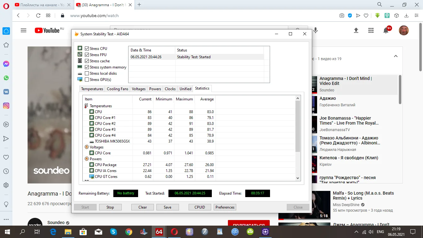Open Speed Dial start page icon
Image resolution: width=423 pixels, height=238 pixels.
point(48,15)
